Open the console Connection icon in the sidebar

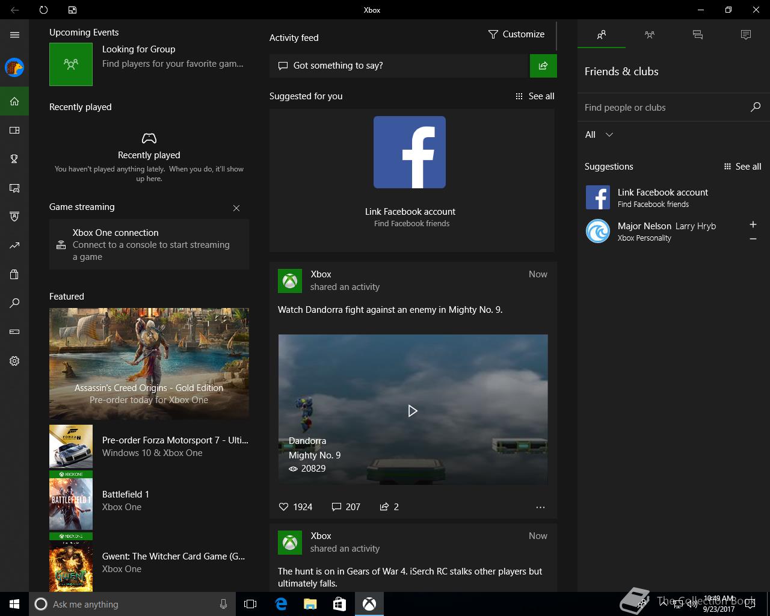point(14,332)
